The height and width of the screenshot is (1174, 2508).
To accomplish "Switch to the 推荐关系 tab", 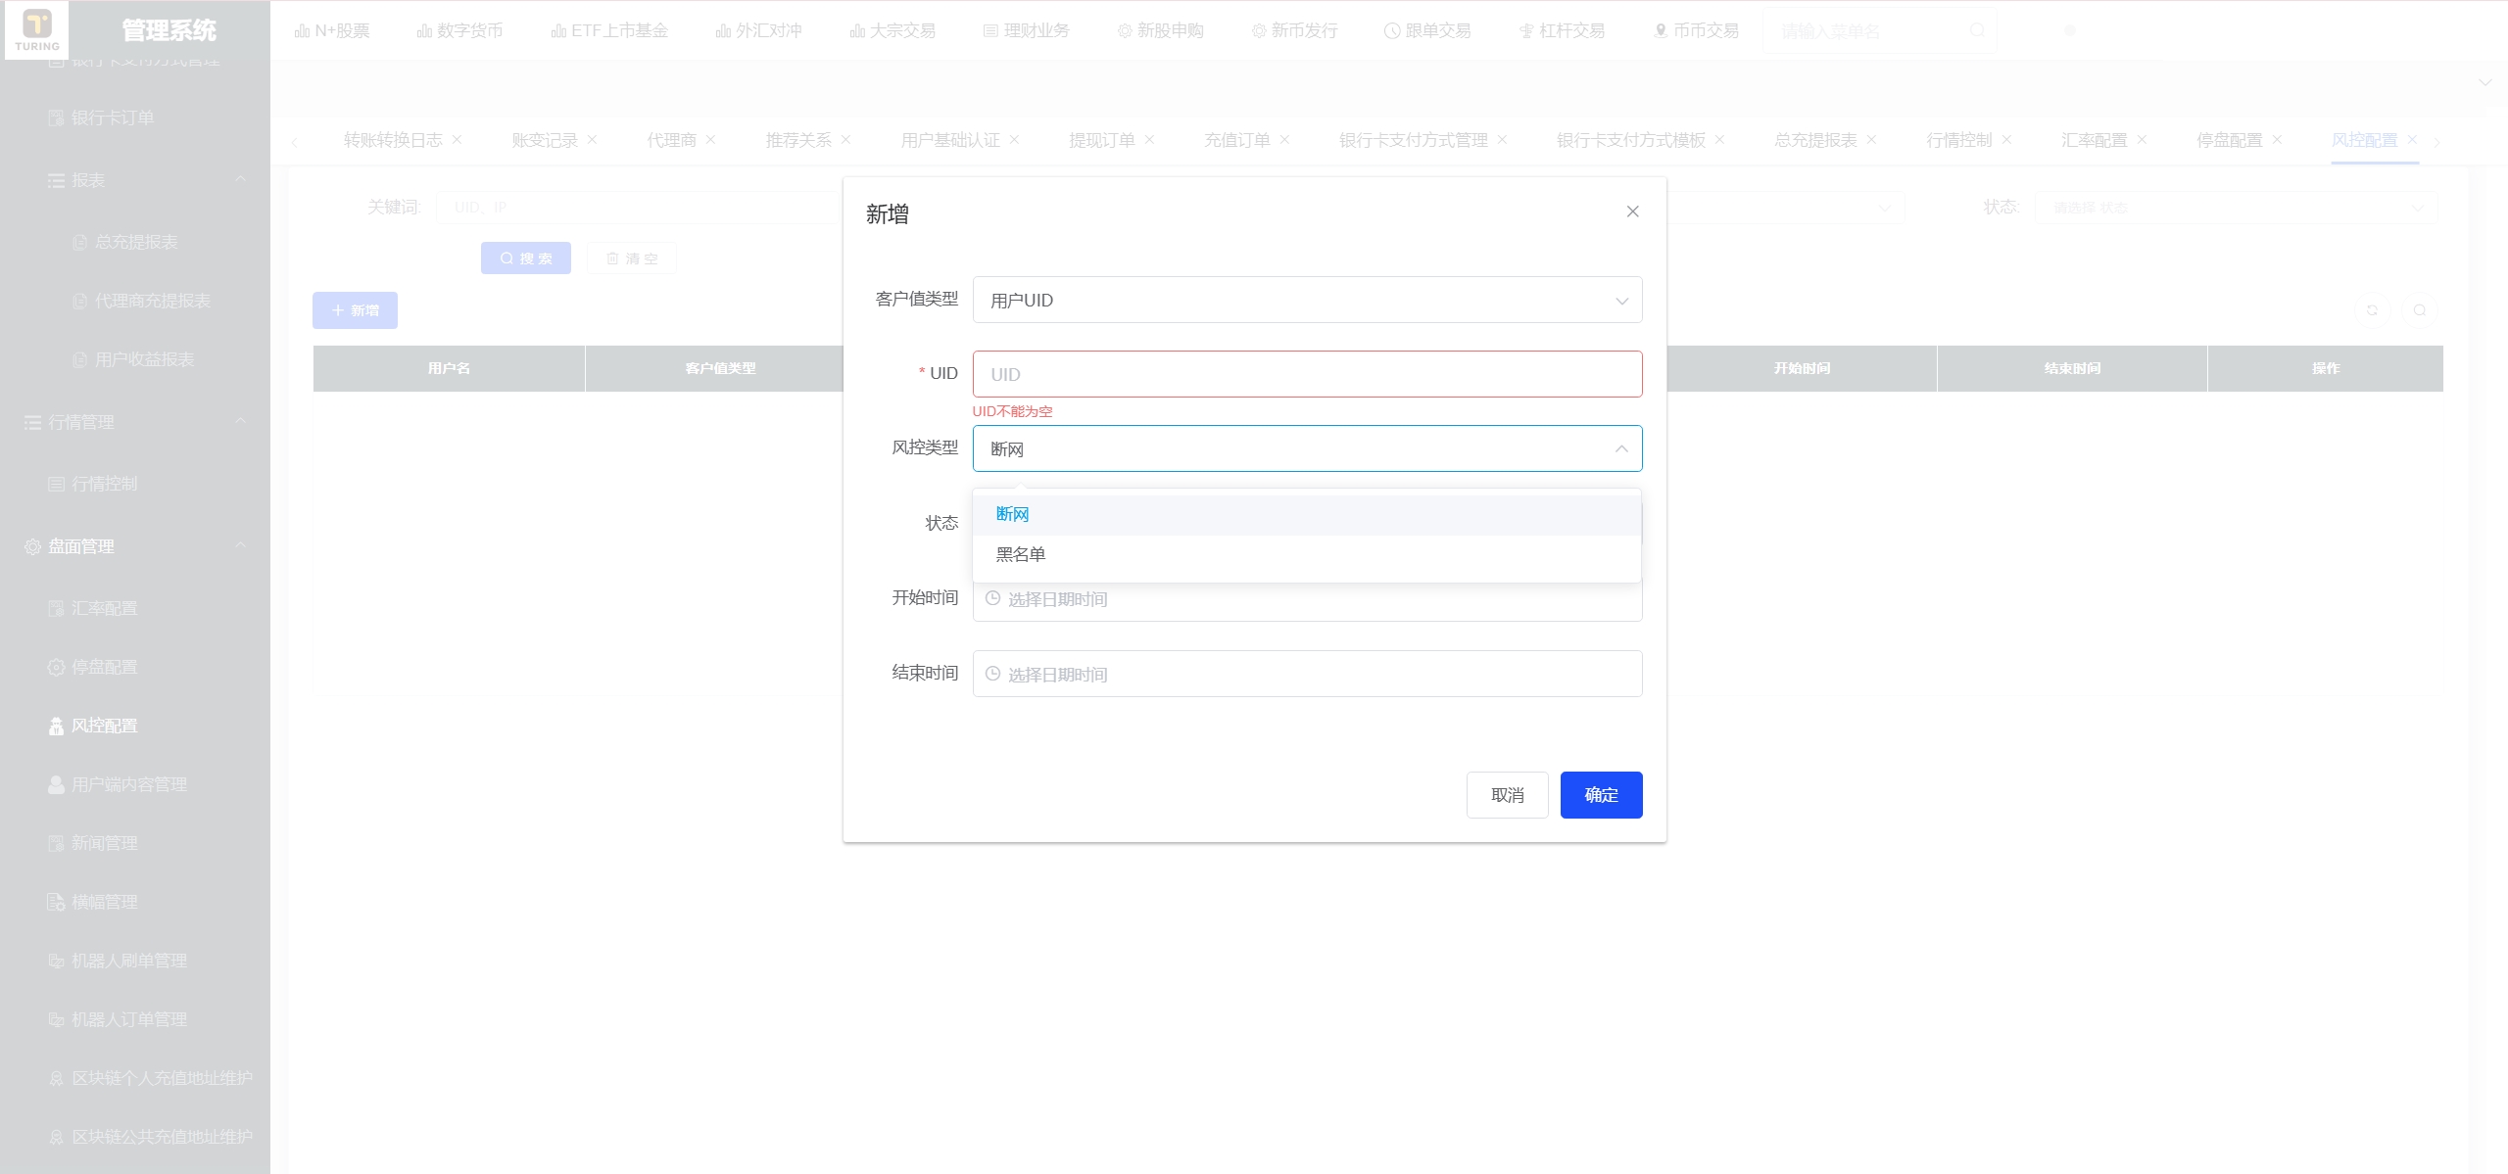I will [x=798, y=140].
